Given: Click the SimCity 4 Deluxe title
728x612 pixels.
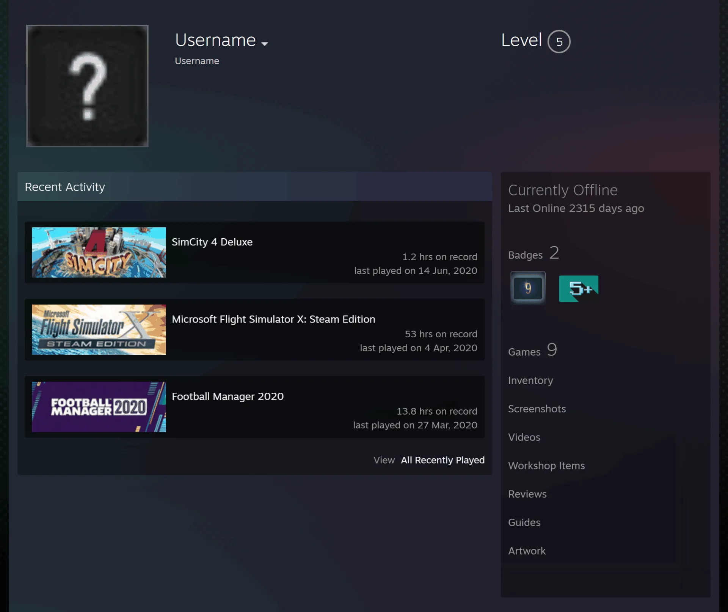Looking at the screenshot, I should tap(212, 242).
